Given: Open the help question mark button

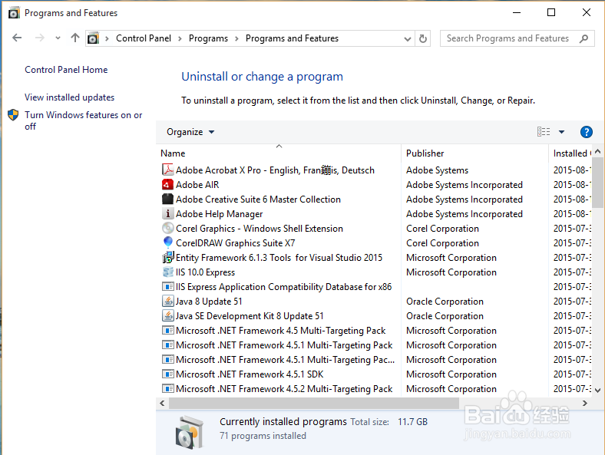Looking at the screenshot, I should pos(586,132).
